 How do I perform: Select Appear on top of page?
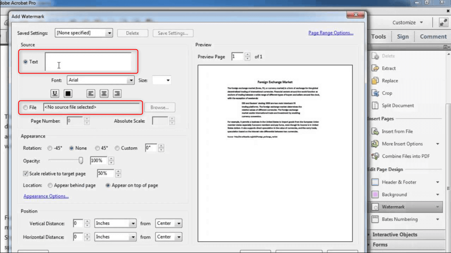[108, 185]
